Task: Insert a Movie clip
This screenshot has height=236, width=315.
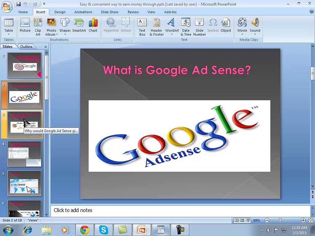Action: (x=242, y=27)
